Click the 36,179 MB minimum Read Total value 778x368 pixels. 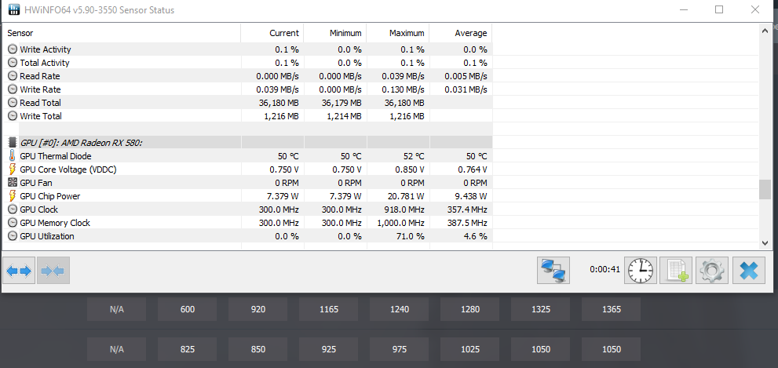(x=342, y=103)
